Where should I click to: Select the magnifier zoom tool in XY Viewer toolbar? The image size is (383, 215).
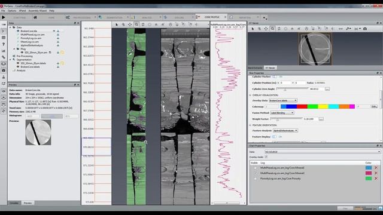pos(272,29)
